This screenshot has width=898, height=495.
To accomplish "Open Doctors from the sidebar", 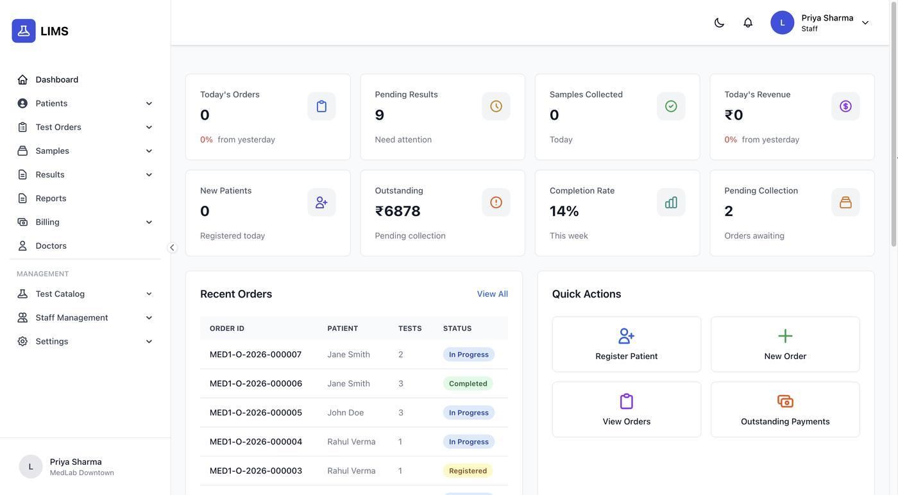I will (x=51, y=246).
